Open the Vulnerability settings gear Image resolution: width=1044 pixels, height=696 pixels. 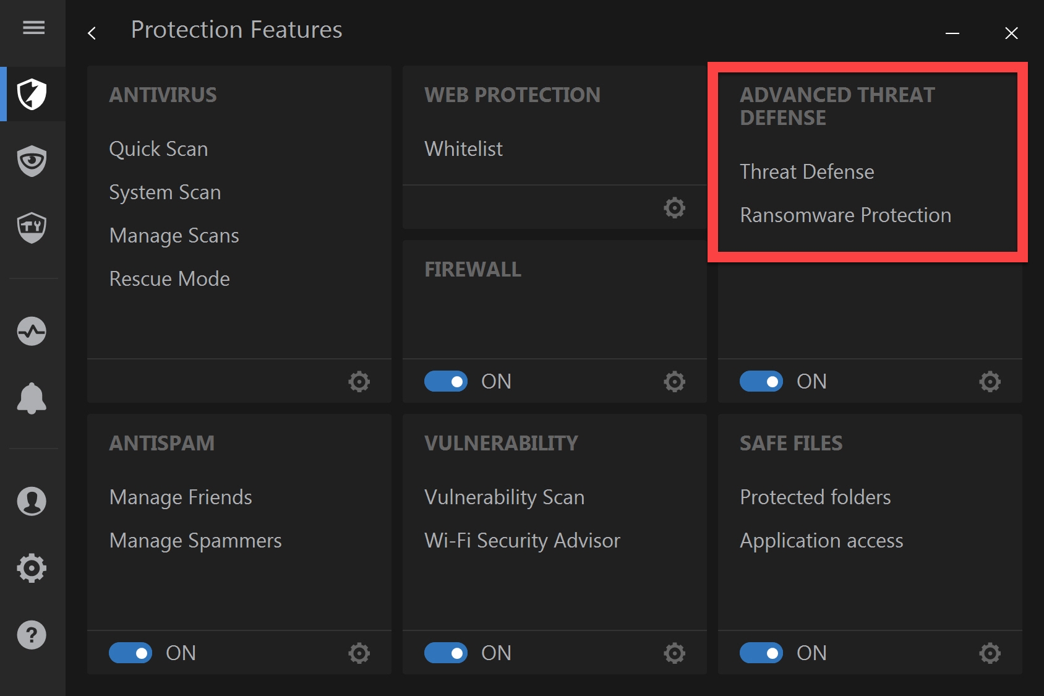click(675, 653)
